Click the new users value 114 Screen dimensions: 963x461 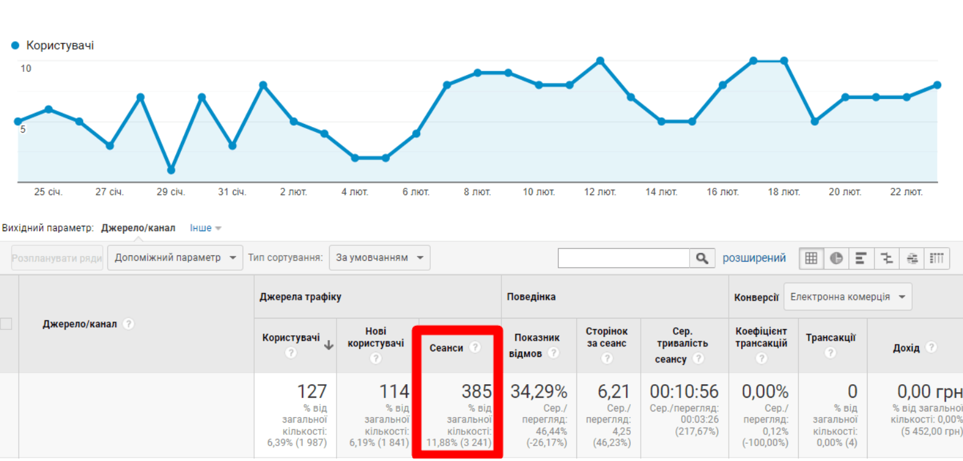pyautogui.click(x=394, y=392)
